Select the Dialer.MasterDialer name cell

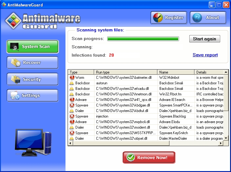coord(176,138)
